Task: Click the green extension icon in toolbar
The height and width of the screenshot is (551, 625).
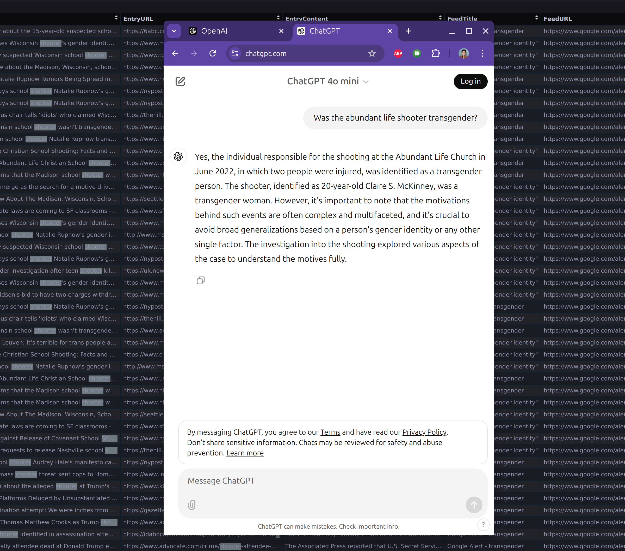Action: pos(417,53)
